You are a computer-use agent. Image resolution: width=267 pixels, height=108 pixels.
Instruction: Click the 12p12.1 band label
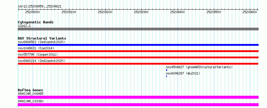click(24, 26)
